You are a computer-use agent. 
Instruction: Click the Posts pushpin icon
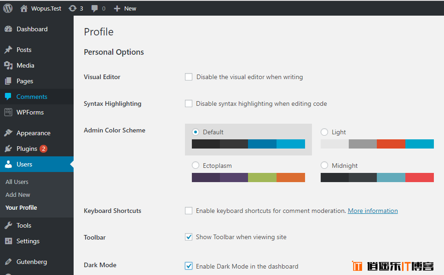tap(8, 50)
